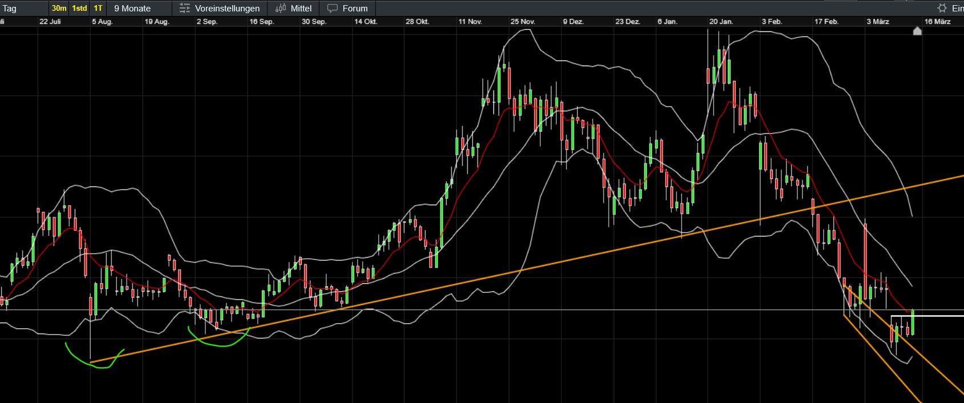The image size is (964, 403).
Task: Click the 19 Aug. date label
Action: [157, 22]
